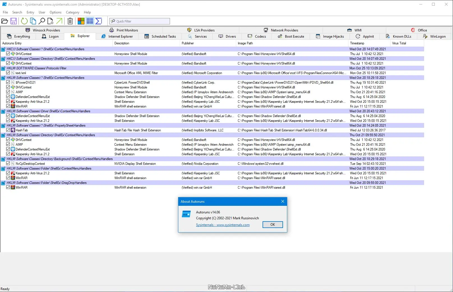This screenshot has height=292, width=453.
Task: Open the Category menu
Action: click(x=73, y=12)
